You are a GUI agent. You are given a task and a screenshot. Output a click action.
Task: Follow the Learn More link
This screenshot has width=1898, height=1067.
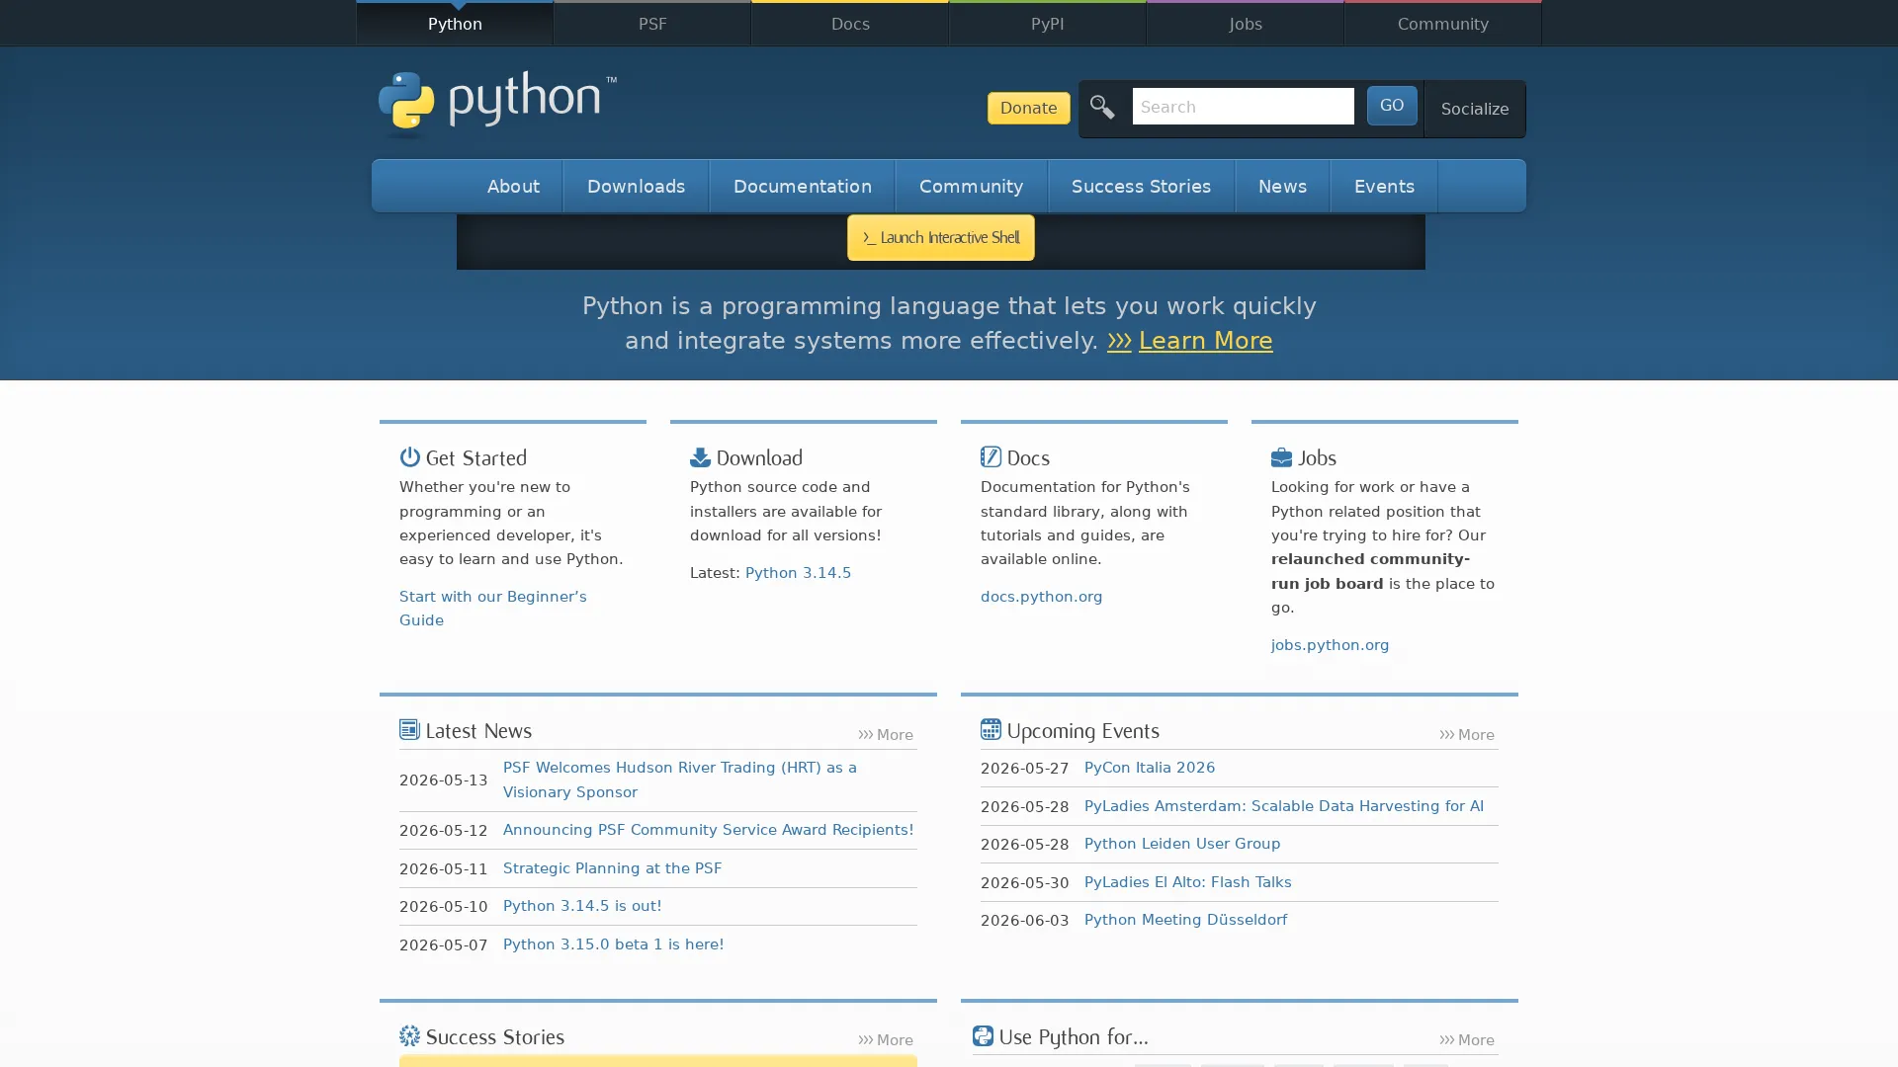click(x=1205, y=340)
